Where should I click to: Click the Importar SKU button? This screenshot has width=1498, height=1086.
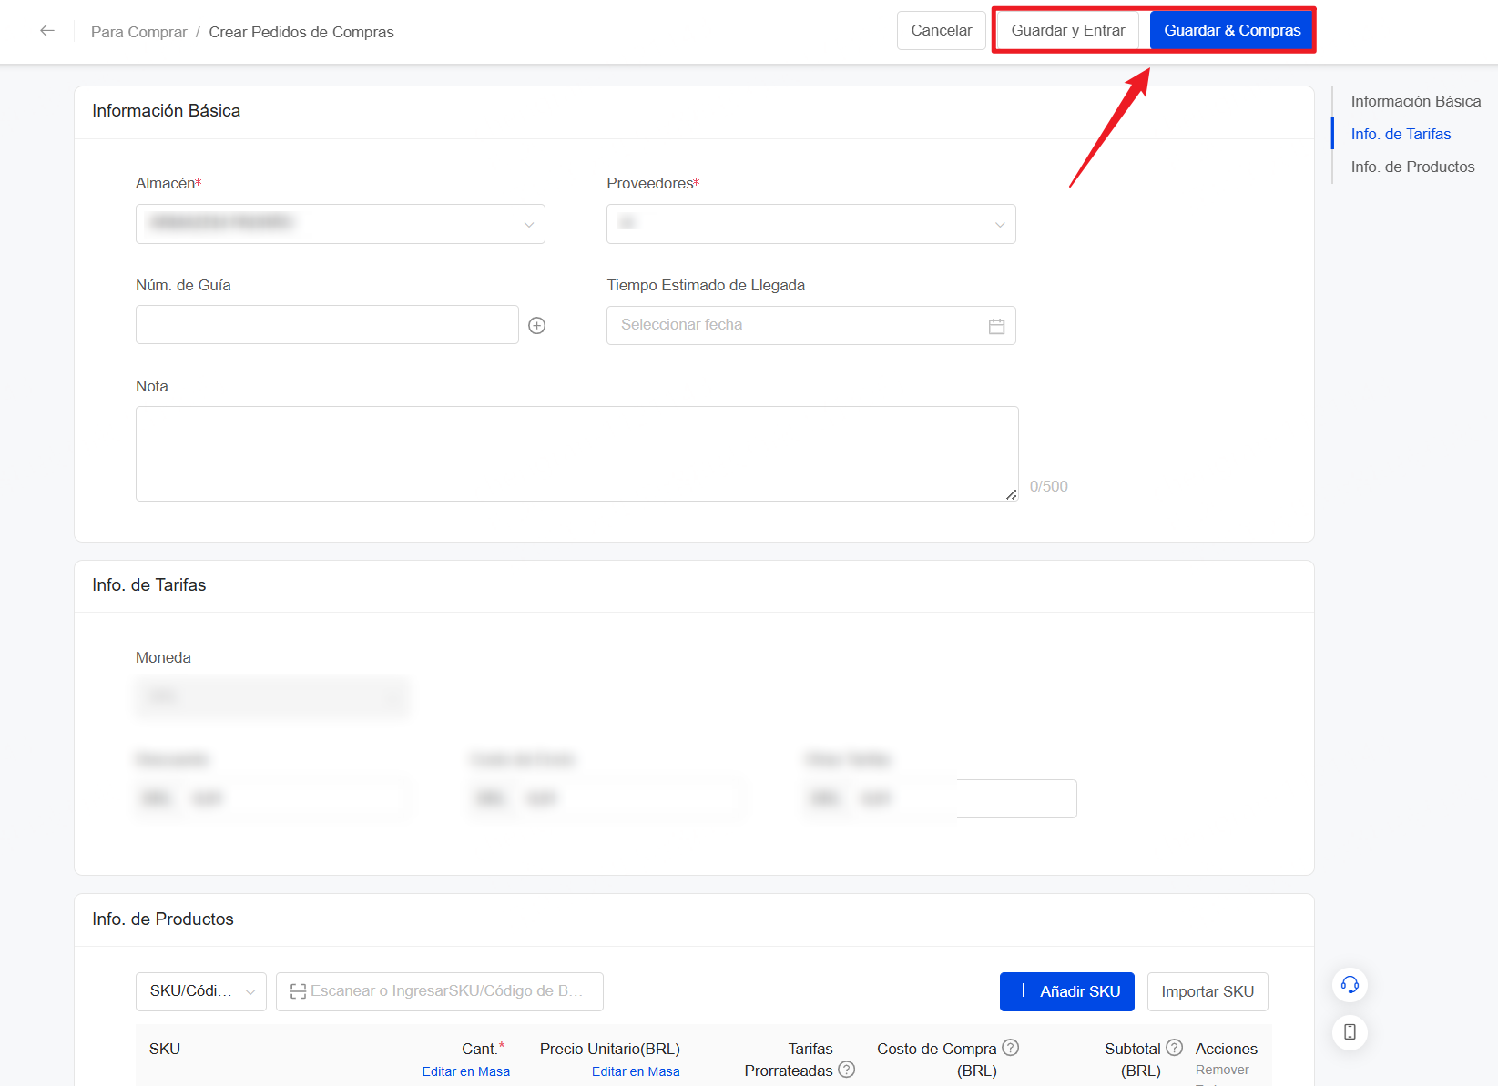pyautogui.click(x=1208, y=991)
